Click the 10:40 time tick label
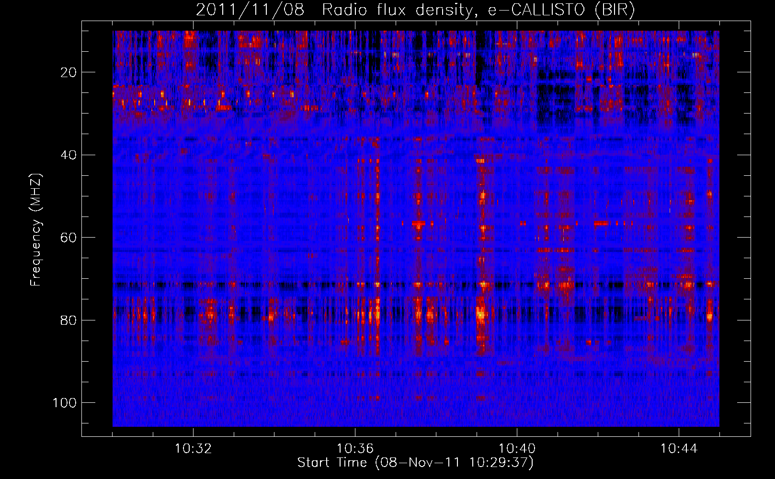Viewport: 775px width, 479px height. pos(517,449)
